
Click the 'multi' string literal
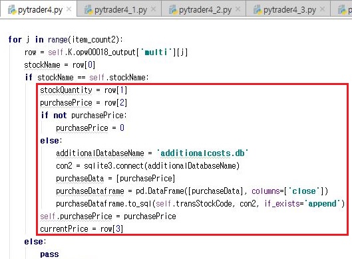pos(156,52)
